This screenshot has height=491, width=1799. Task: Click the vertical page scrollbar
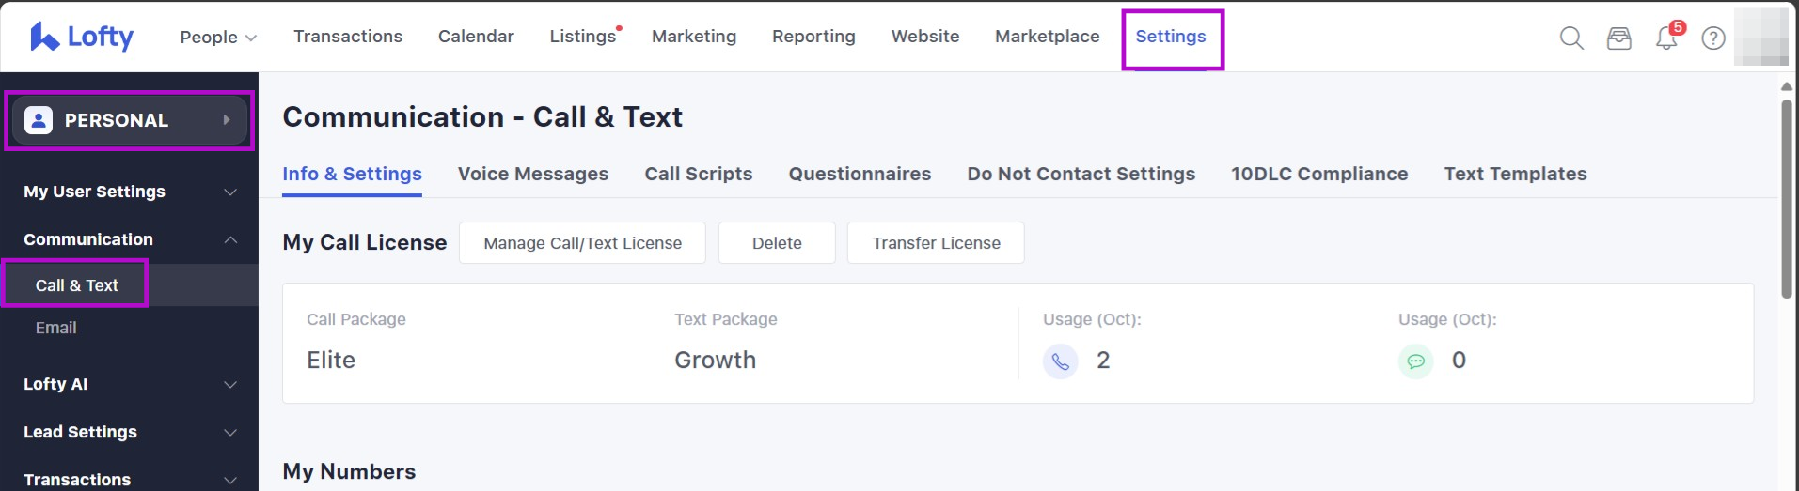point(1786,197)
